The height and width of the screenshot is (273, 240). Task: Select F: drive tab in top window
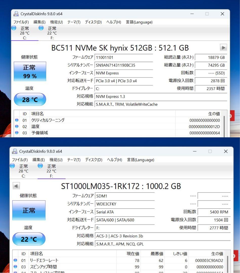(52, 33)
